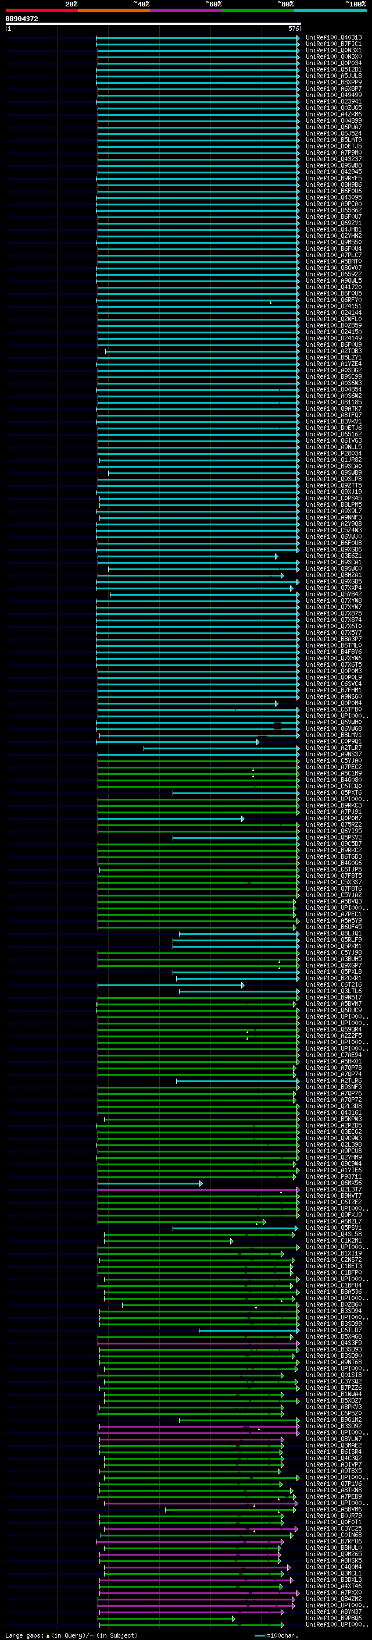Open hit UniRef100_D0ETJ5
Screen dimensions: 372x1640
point(333,147)
